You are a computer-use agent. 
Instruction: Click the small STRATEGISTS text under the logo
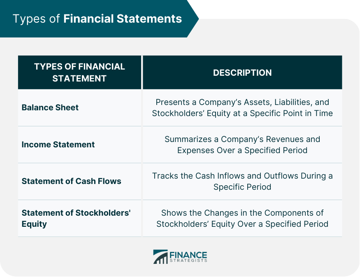pos(188,261)
